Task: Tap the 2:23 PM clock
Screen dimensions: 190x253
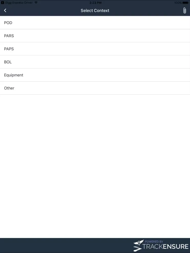Action: click(x=95, y=3)
